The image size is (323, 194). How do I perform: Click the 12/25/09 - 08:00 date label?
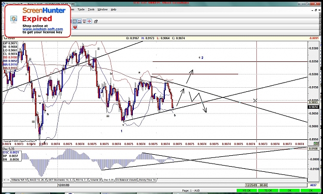[256, 185]
